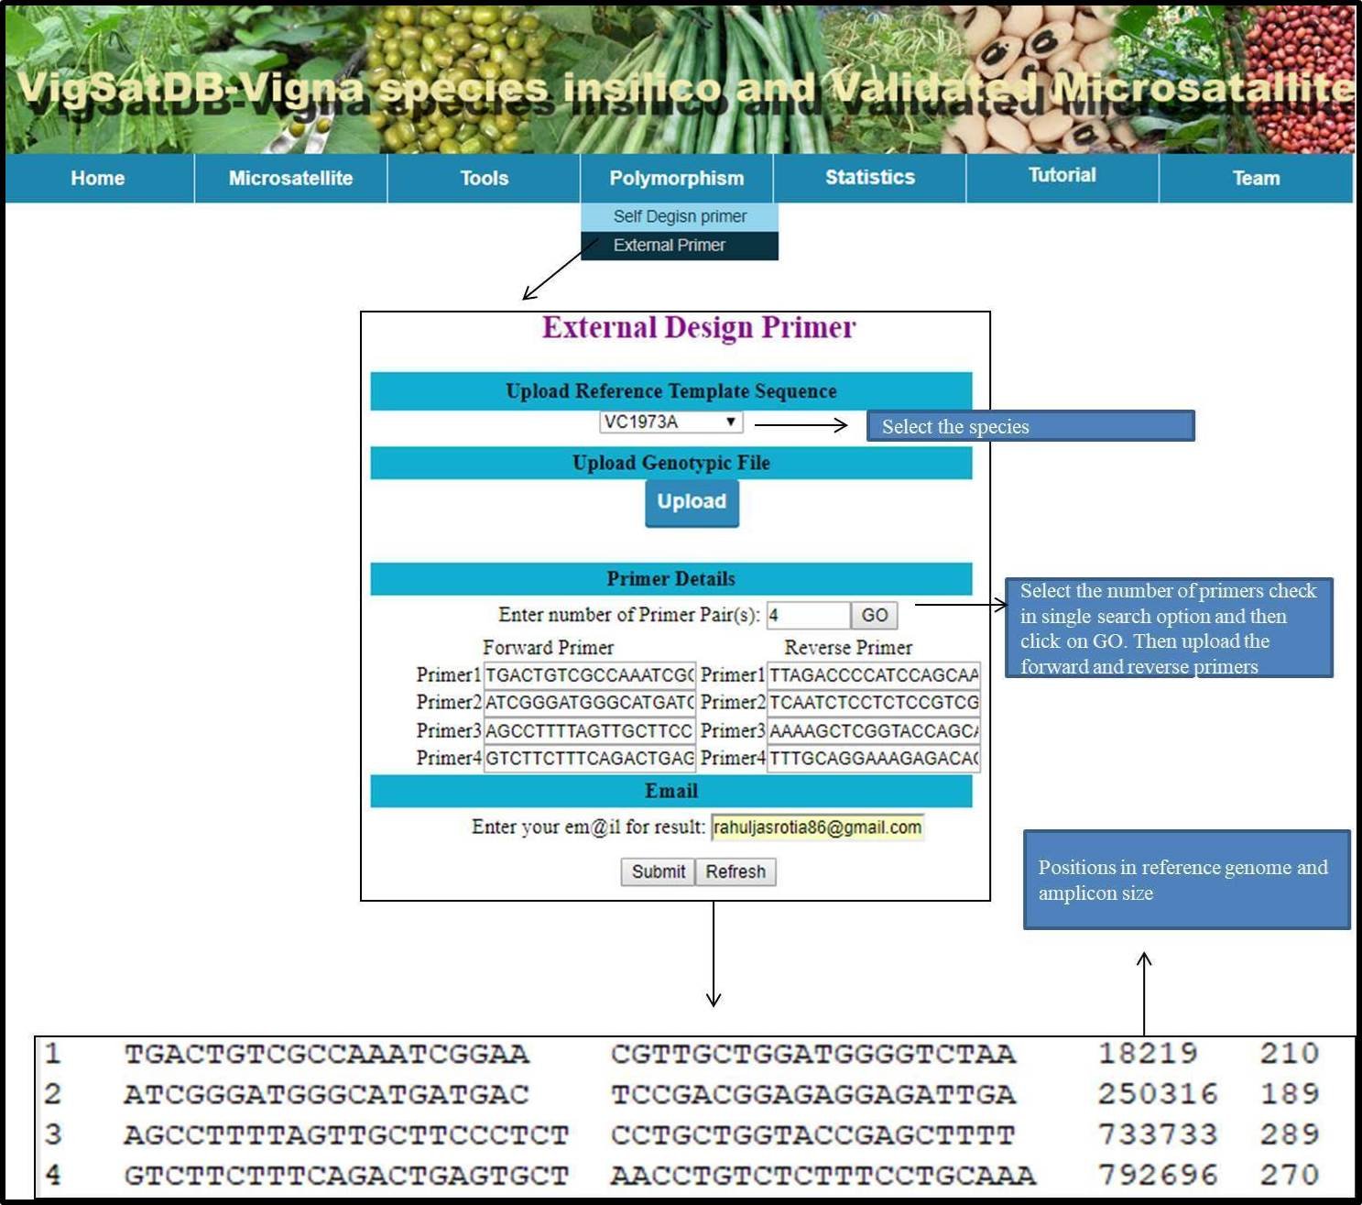Open the Tutorial page
Viewport: 1362px width, 1205px height.
pyautogui.click(x=1062, y=176)
